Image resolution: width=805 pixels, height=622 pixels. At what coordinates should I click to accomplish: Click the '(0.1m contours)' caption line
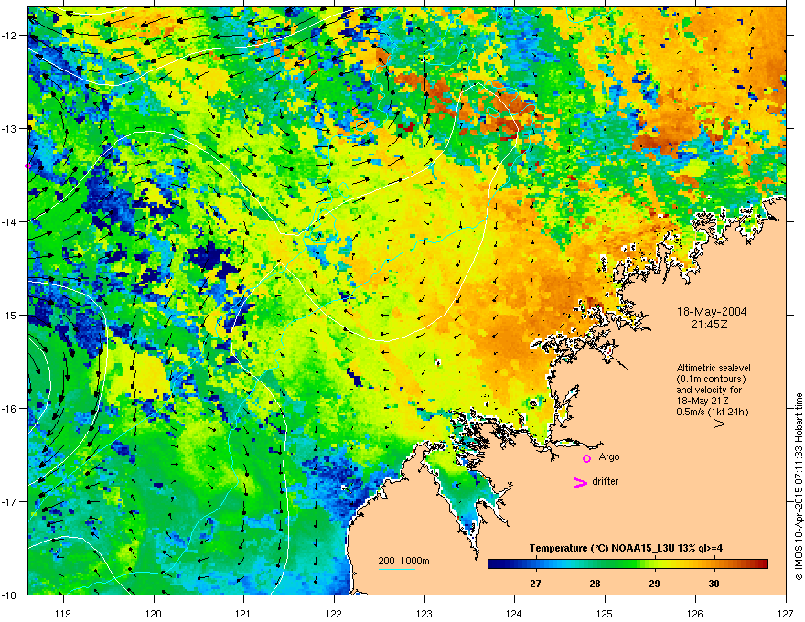[x=711, y=380]
